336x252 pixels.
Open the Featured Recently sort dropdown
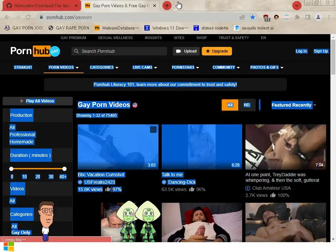pos(294,105)
